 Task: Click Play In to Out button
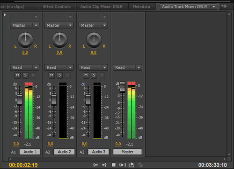[x=123, y=165]
